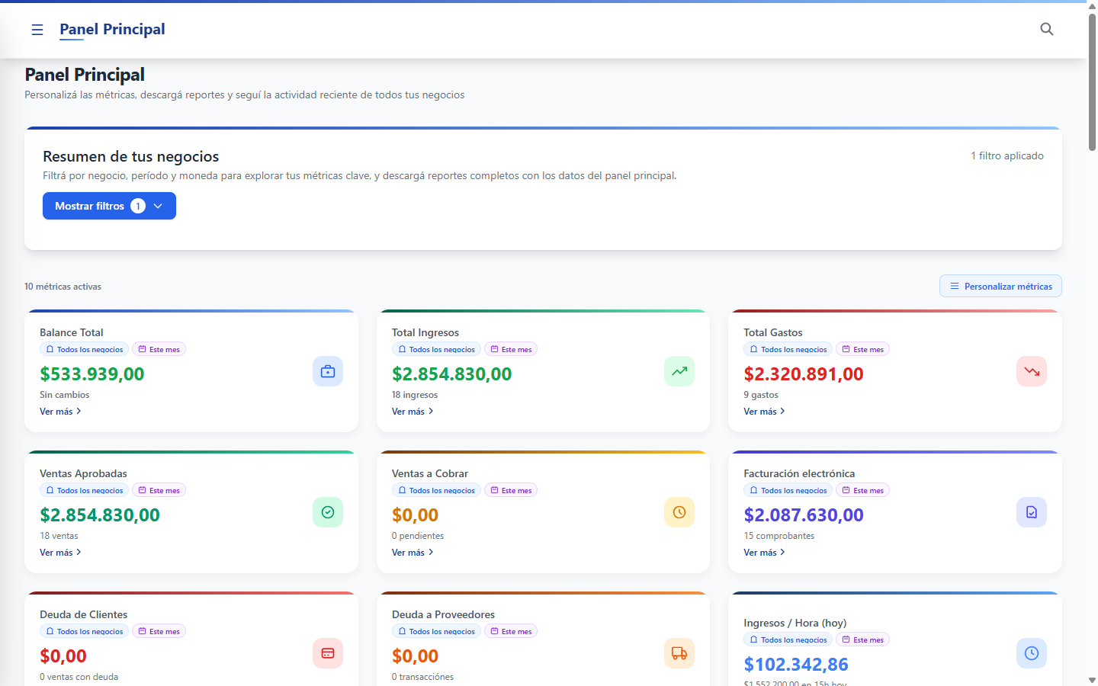Click the '1 filtro aplicado' text
Screen dimensions: 1098x686
tap(1007, 155)
